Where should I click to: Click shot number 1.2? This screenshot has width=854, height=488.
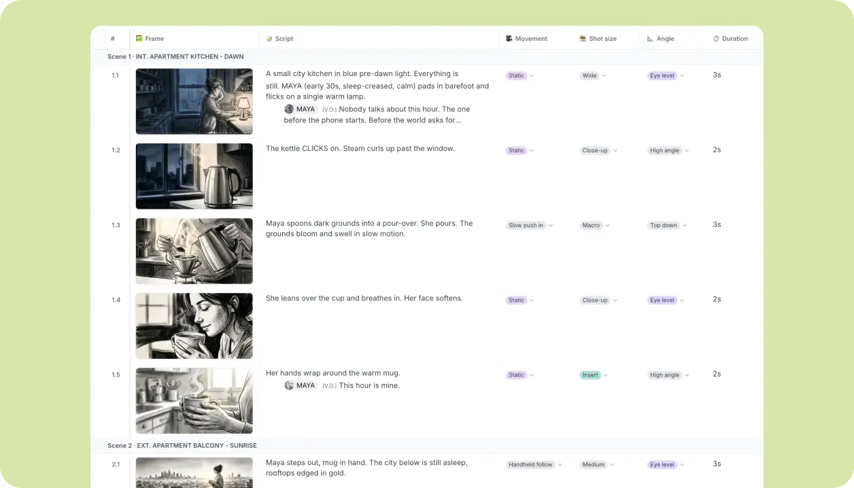click(x=116, y=150)
